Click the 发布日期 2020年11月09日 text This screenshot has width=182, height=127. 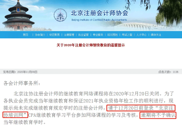point(20,72)
